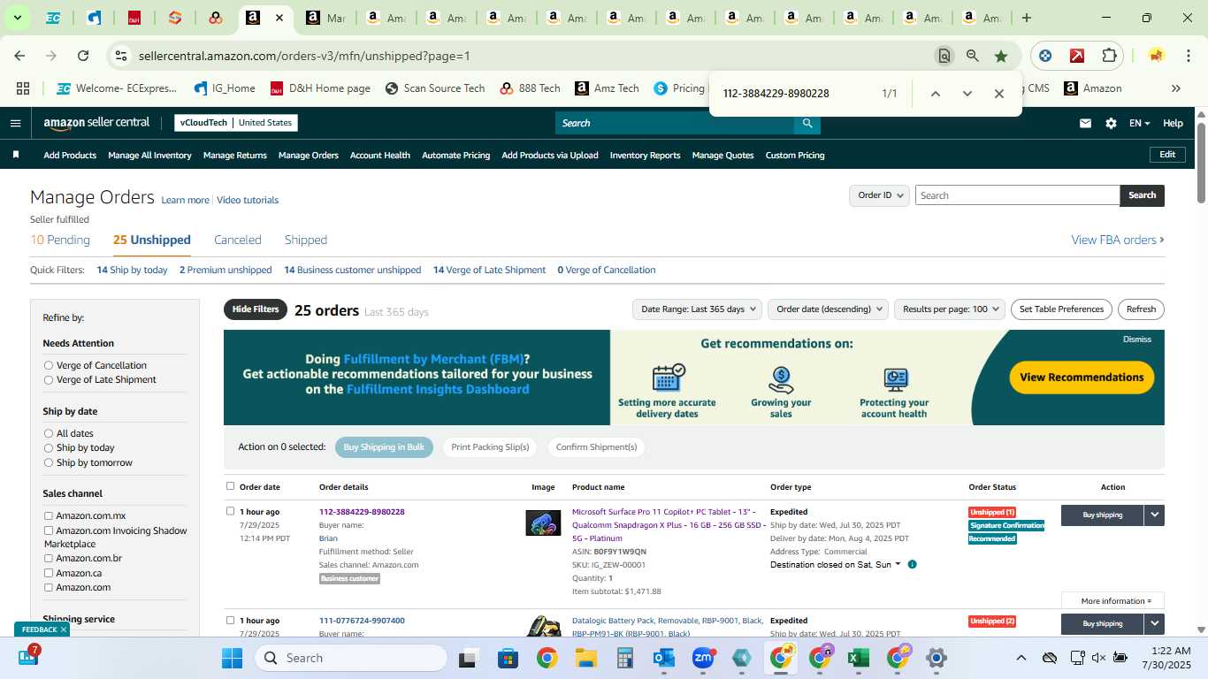
Task: Open Calculator from taskbar
Action: point(625,658)
